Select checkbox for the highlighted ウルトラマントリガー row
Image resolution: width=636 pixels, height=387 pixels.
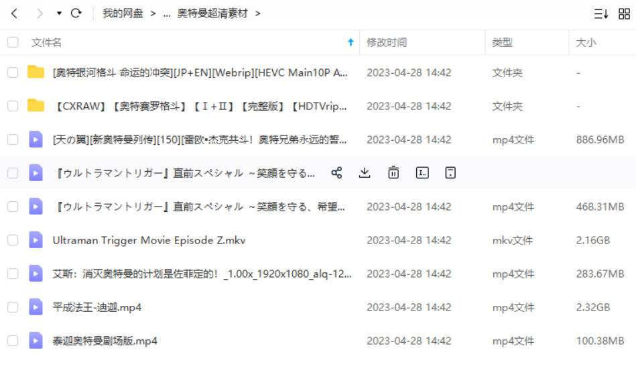tap(13, 174)
